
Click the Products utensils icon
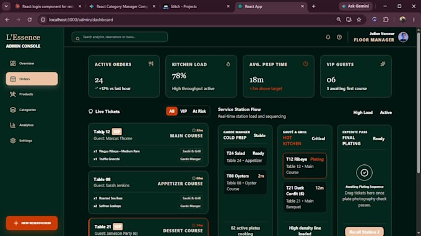tap(12, 95)
